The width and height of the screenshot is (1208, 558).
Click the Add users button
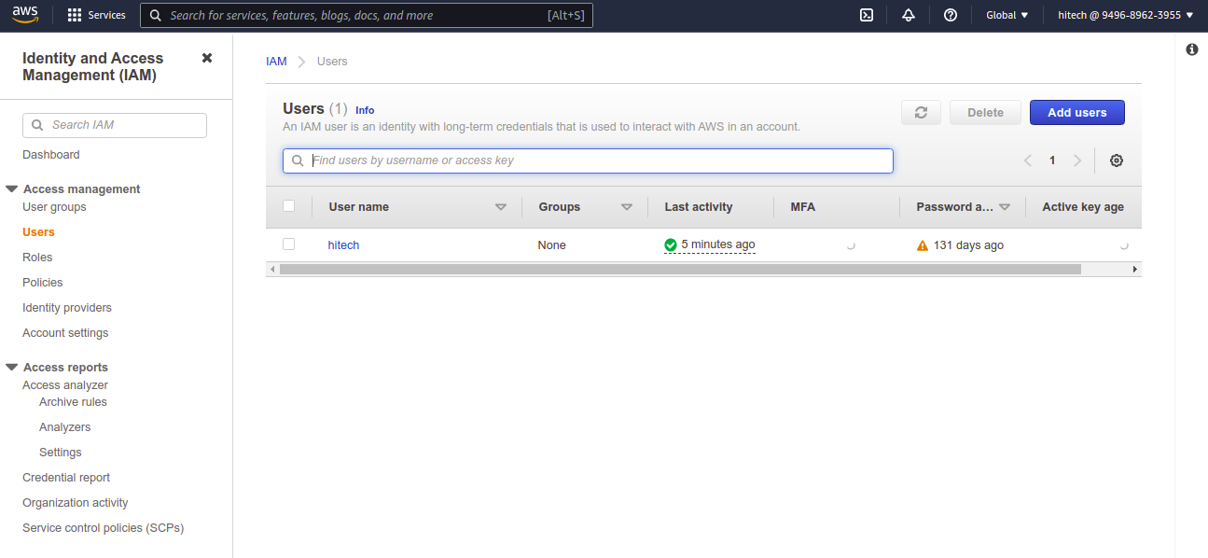[1077, 112]
